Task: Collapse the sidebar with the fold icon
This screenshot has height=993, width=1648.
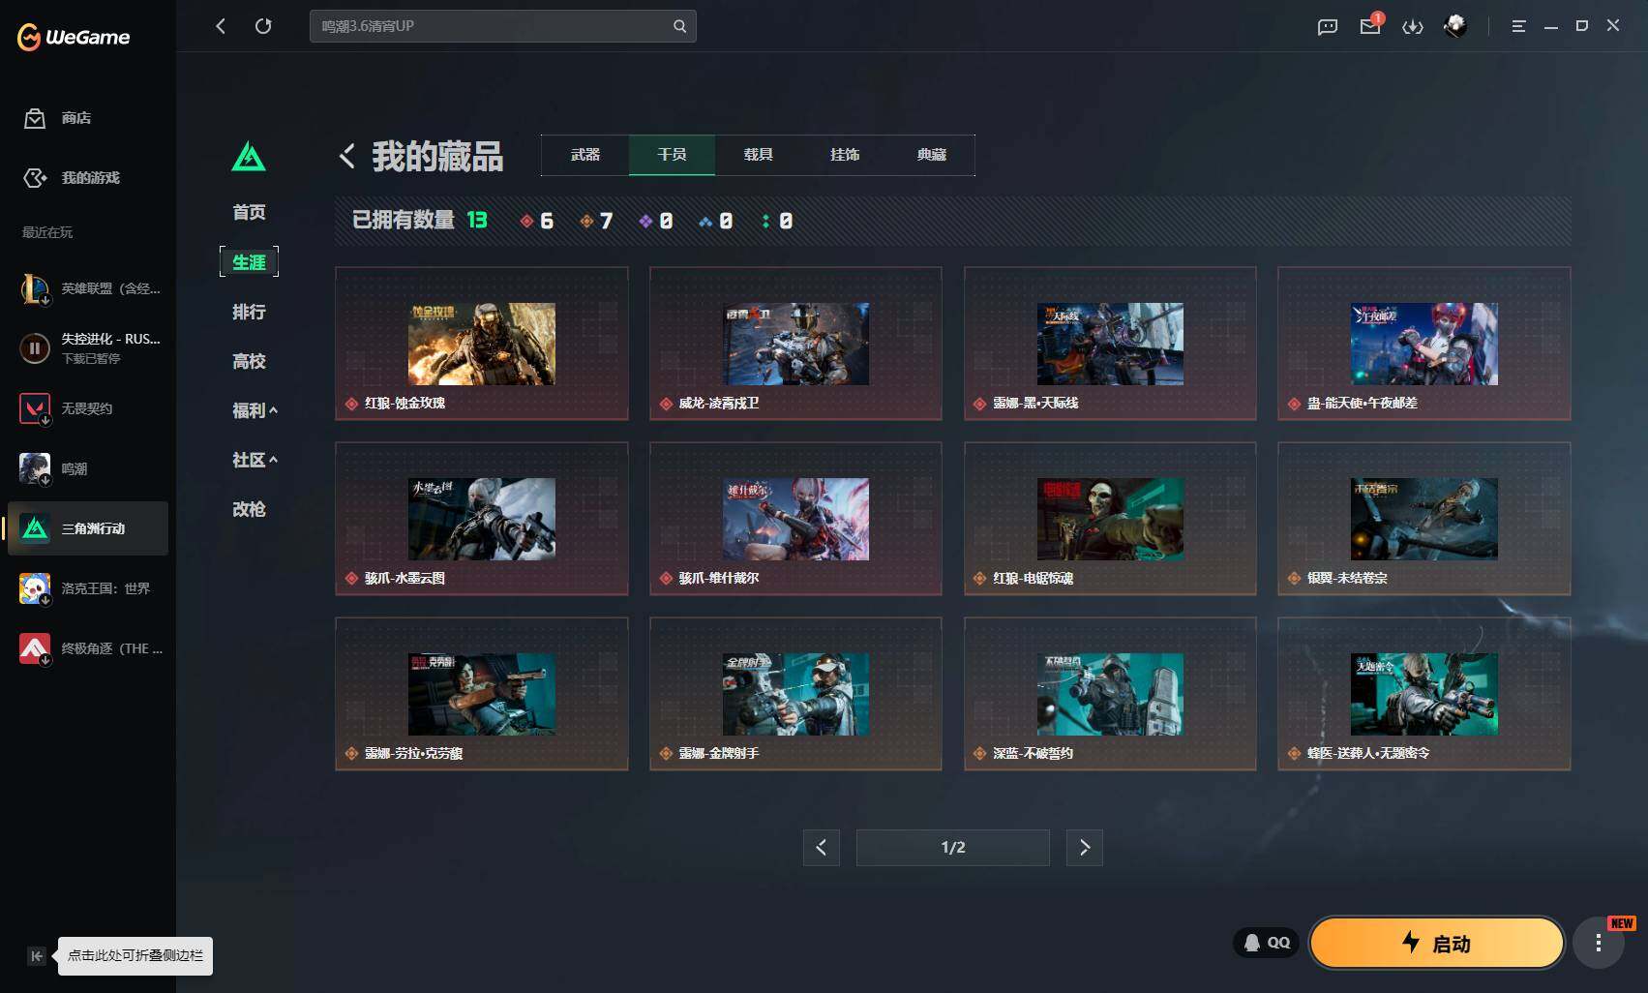Action: (36, 956)
